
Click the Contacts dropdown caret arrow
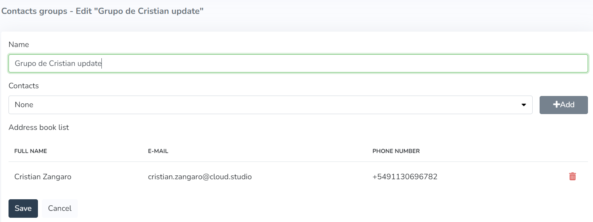tap(524, 105)
